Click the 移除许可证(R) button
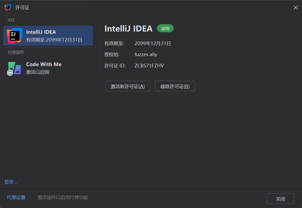 (x=175, y=86)
